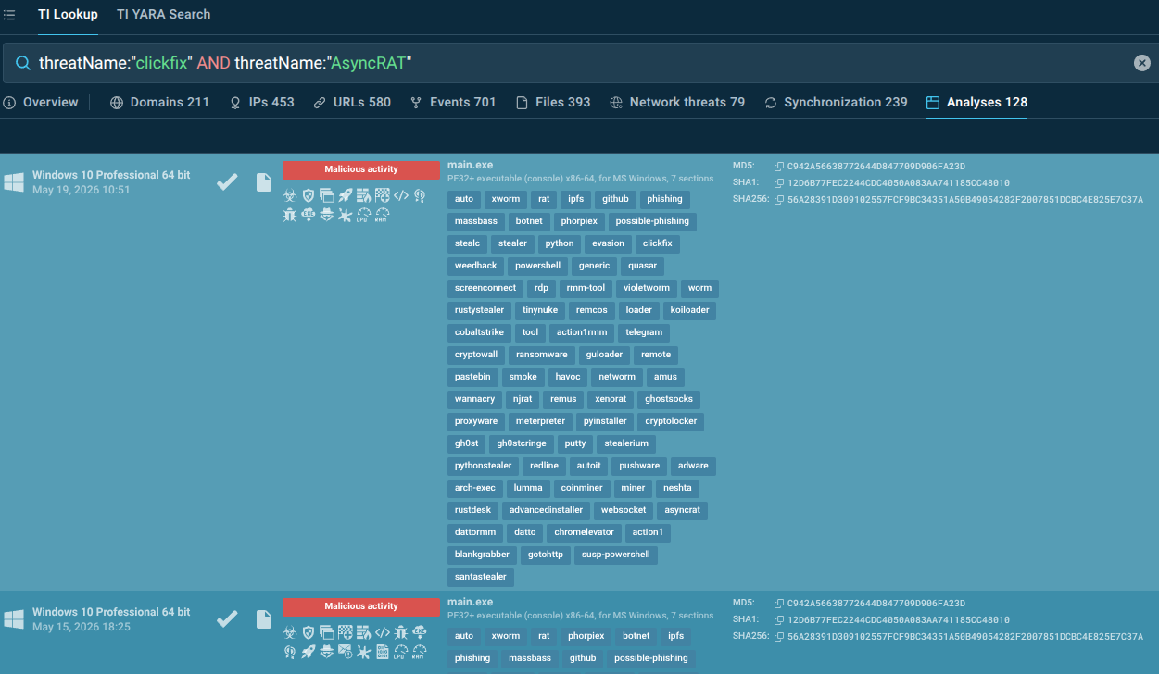Click the firewall flame icon, May 19 row
This screenshot has width=1159, height=674.
(364, 195)
